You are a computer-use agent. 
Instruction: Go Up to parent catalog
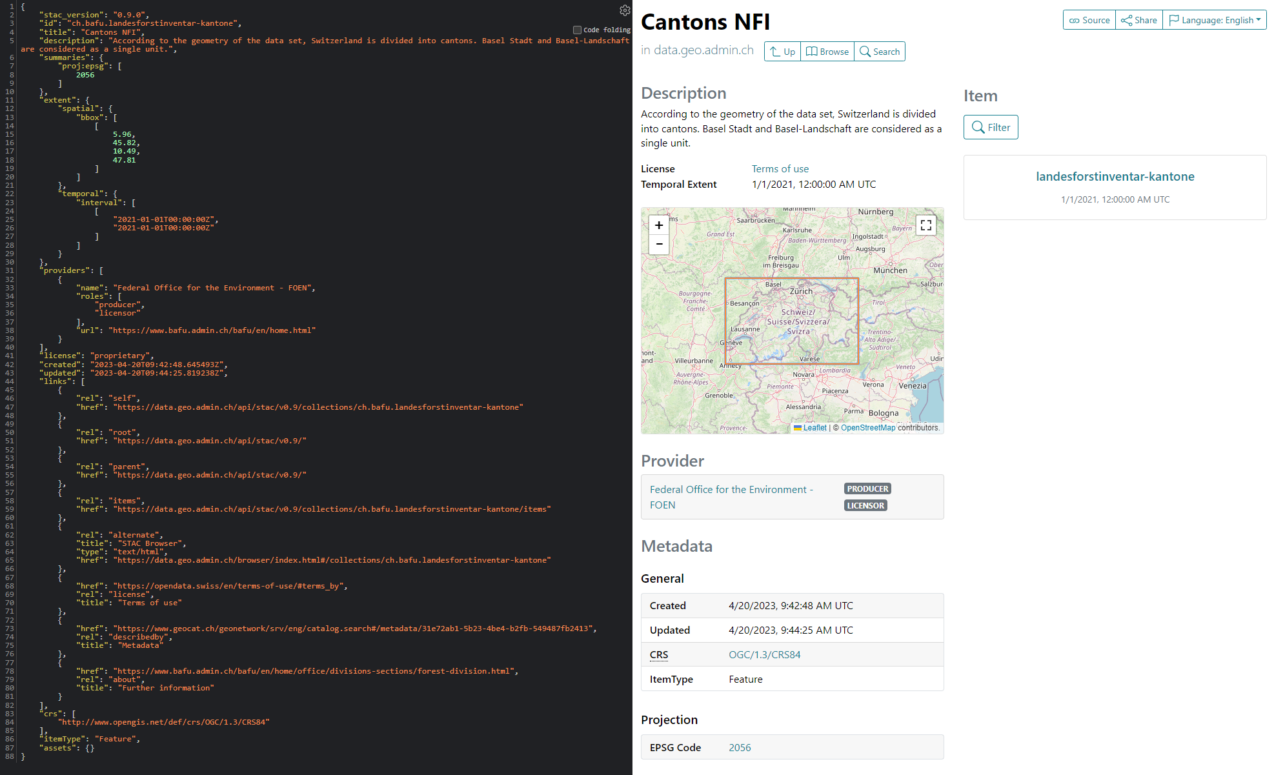(782, 52)
